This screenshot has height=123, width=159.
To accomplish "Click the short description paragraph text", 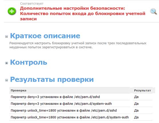I will [78, 45].
